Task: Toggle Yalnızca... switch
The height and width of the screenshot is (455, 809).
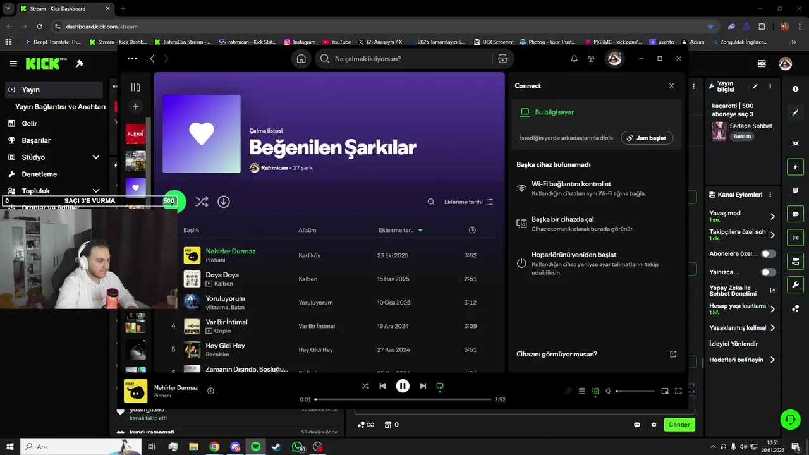Action: [769, 272]
